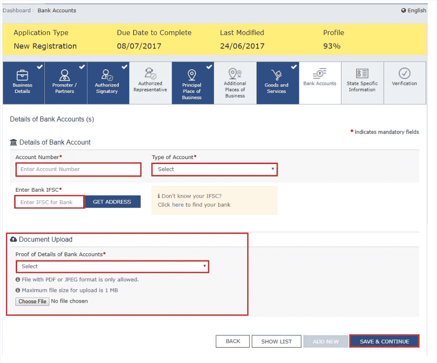Click the Details of Bank Accounts (s) heading
Image resolution: width=437 pixels, height=363 pixels.
point(52,119)
